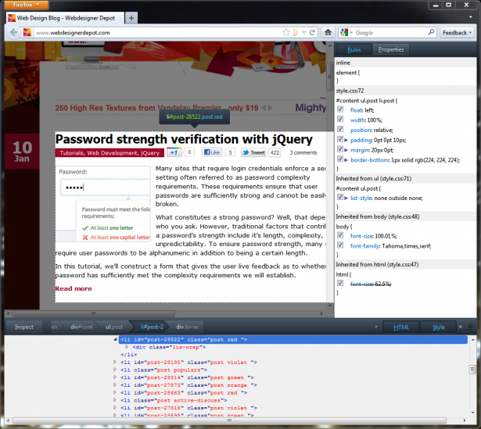Toggle the font-size: 100.01% checkbox

[x=340, y=235]
